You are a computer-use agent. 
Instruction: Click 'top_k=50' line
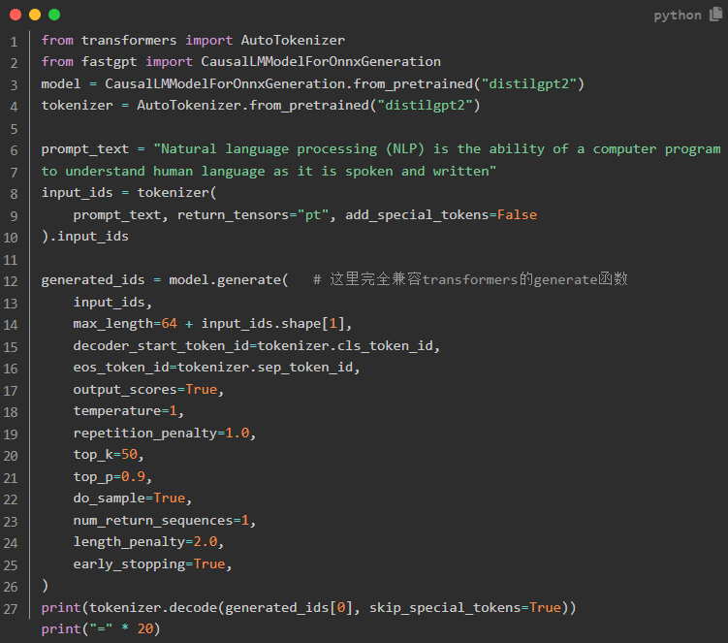tap(109, 455)
